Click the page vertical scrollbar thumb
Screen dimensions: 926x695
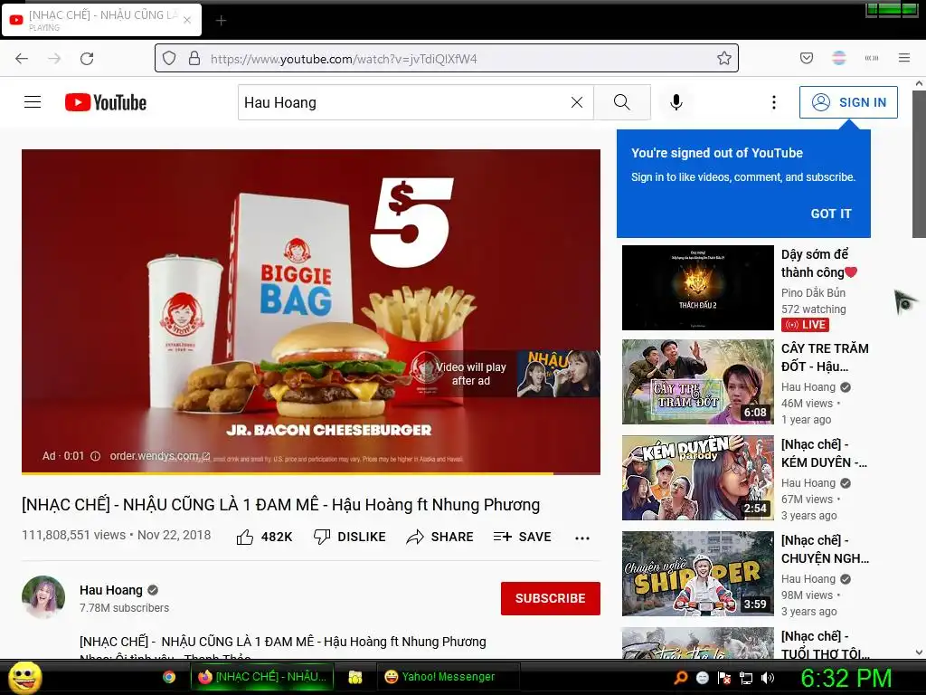[x=919, y=164]
